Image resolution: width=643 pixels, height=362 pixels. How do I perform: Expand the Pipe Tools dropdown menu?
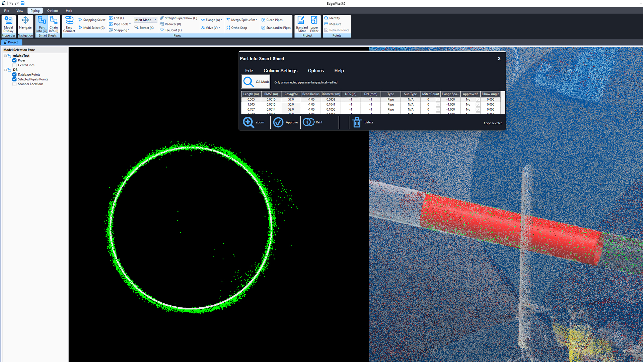(x=122, y=24)
